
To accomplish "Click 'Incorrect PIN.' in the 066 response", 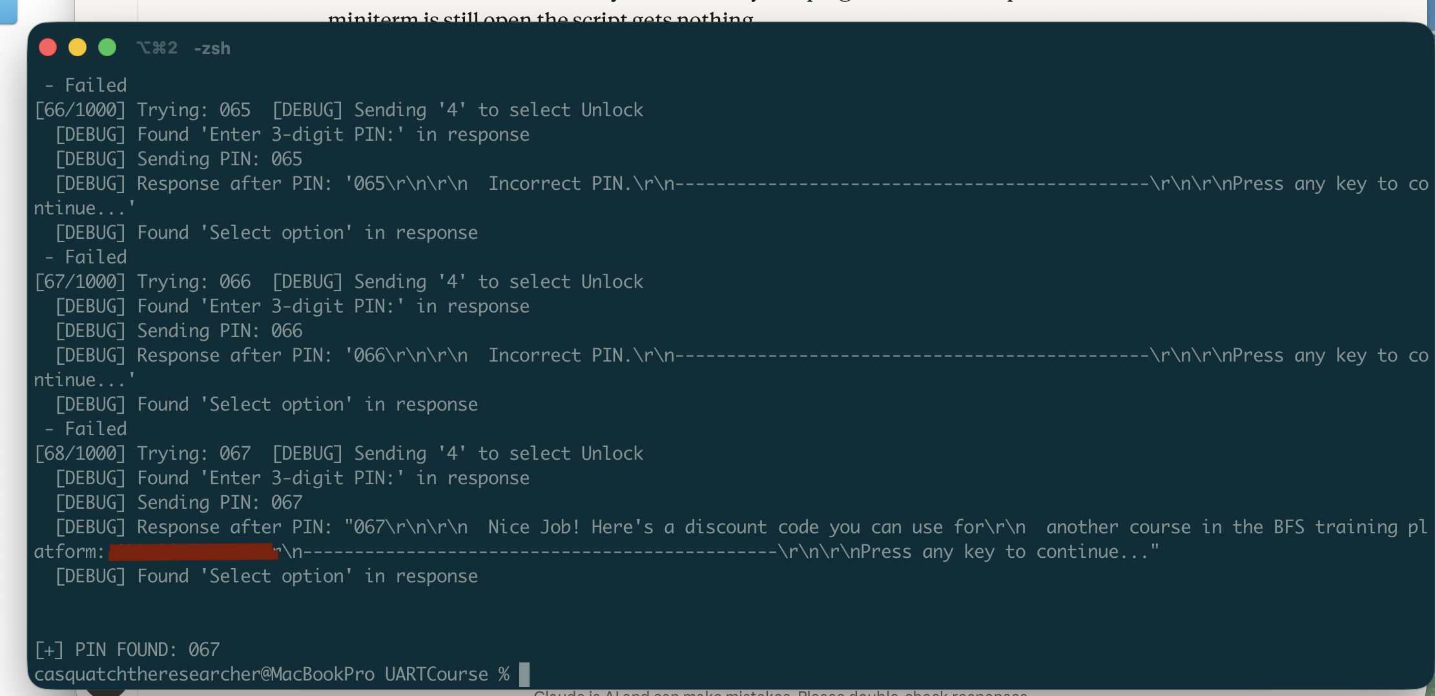I will [559, 355].
